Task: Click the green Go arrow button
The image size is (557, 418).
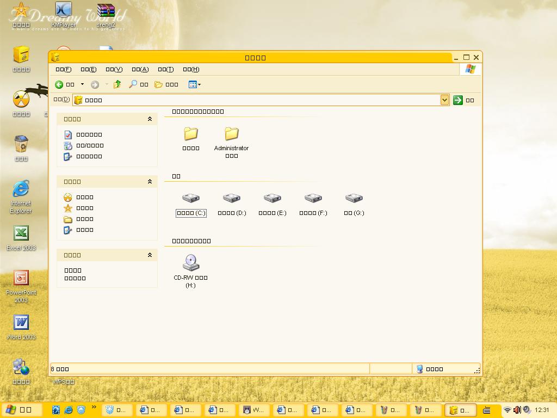Action: point(458,100)
